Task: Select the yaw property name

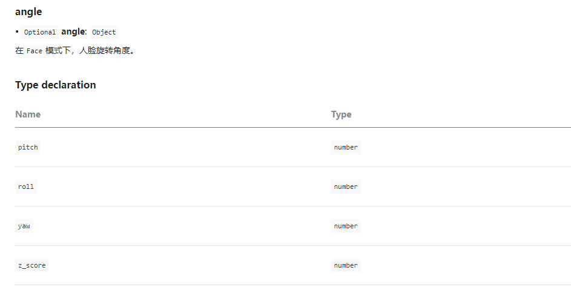Action: tap(24, 226)
